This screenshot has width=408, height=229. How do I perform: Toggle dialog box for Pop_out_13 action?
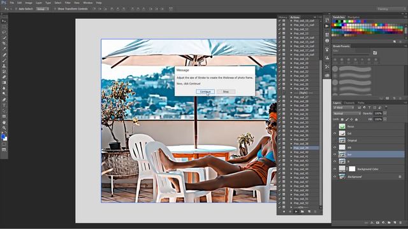tap(284, 34)
